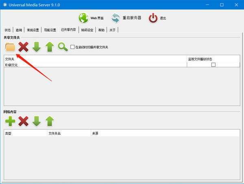Switch to the 追踪 tab
Viewport: 244px width, 184px height.
tap(19, 30)
